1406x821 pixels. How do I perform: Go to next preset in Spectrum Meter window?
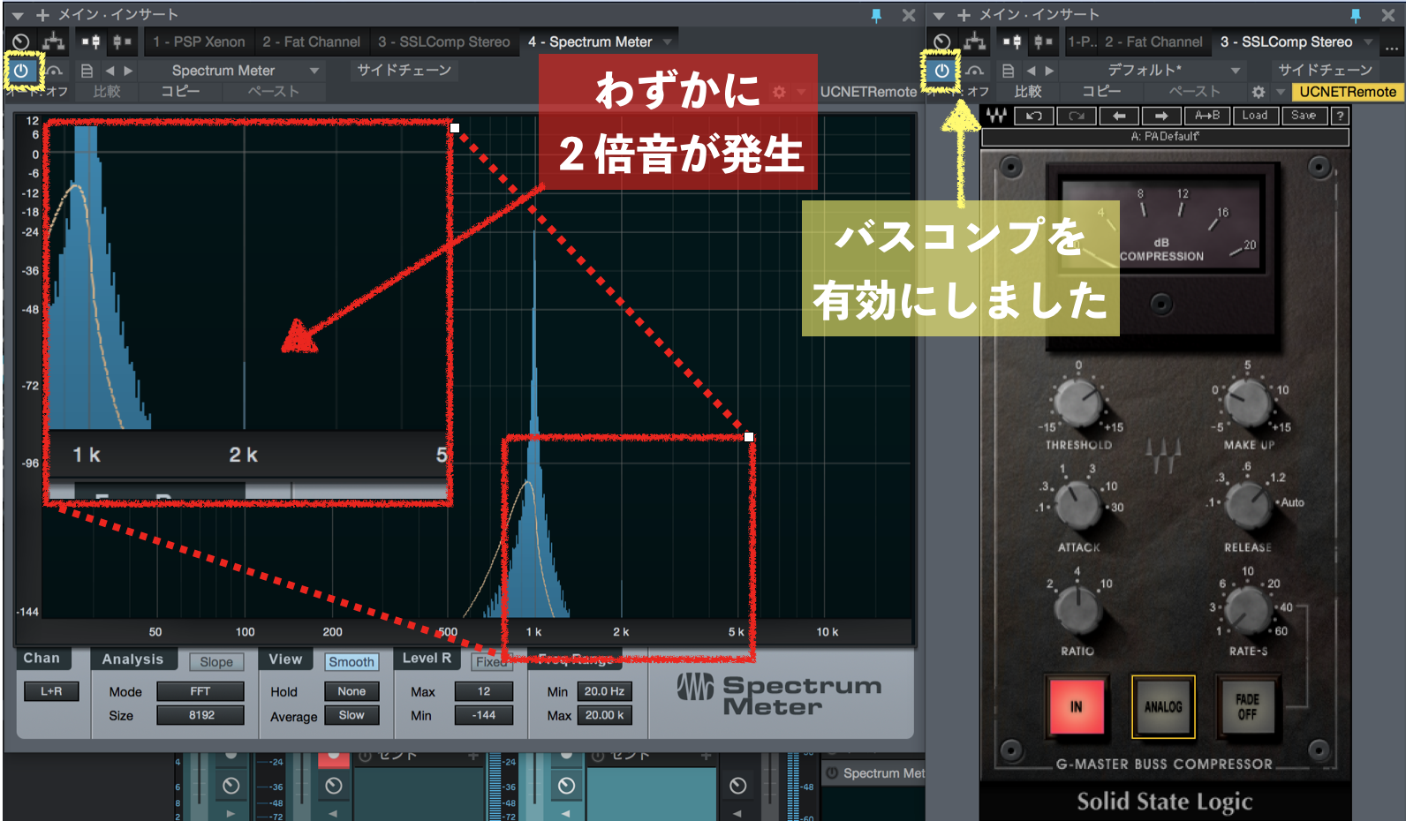[x=128, y=71]
